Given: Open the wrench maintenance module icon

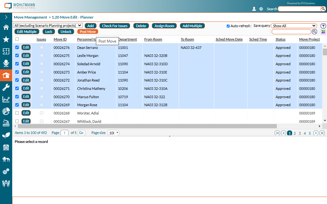Looking at the screenshot, I should point(6,87).
